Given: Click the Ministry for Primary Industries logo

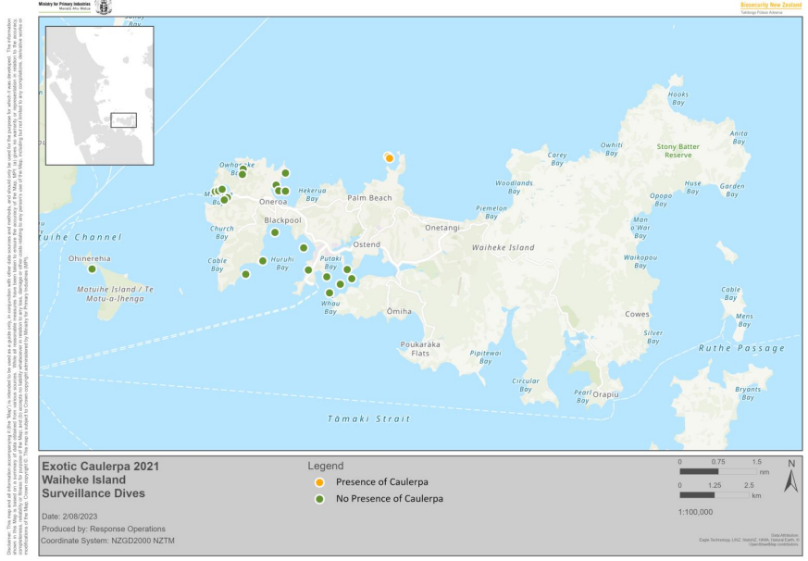Looking at the screenshot, I should pyautogui.click(x=65, y=6).
